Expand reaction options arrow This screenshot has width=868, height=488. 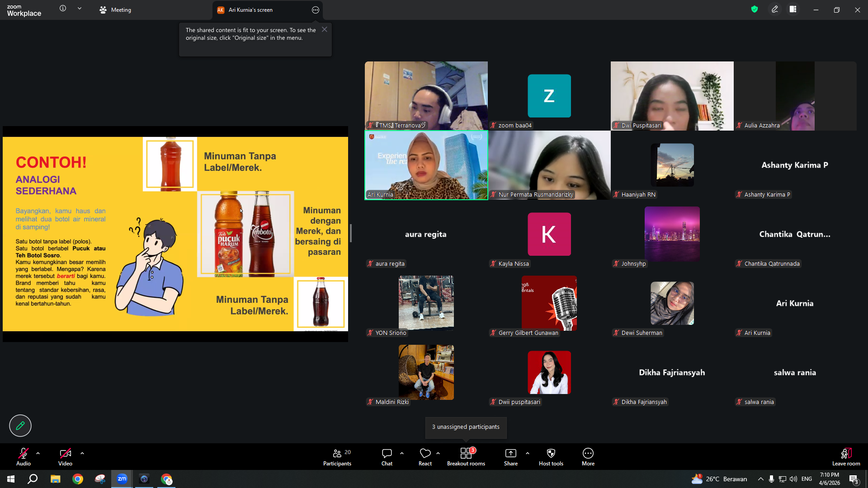coord(438,453)
